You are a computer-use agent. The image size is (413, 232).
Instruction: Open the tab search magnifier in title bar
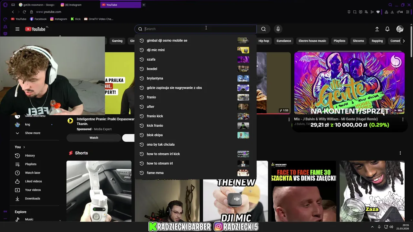(390, 5)
